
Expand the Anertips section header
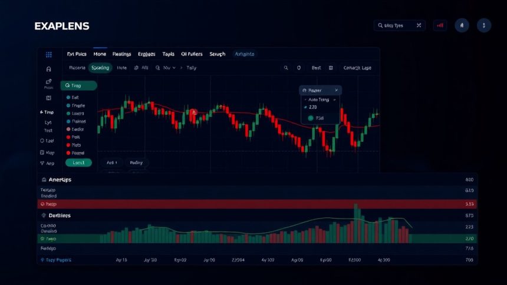pyautogui.click(x=57, y=180)
